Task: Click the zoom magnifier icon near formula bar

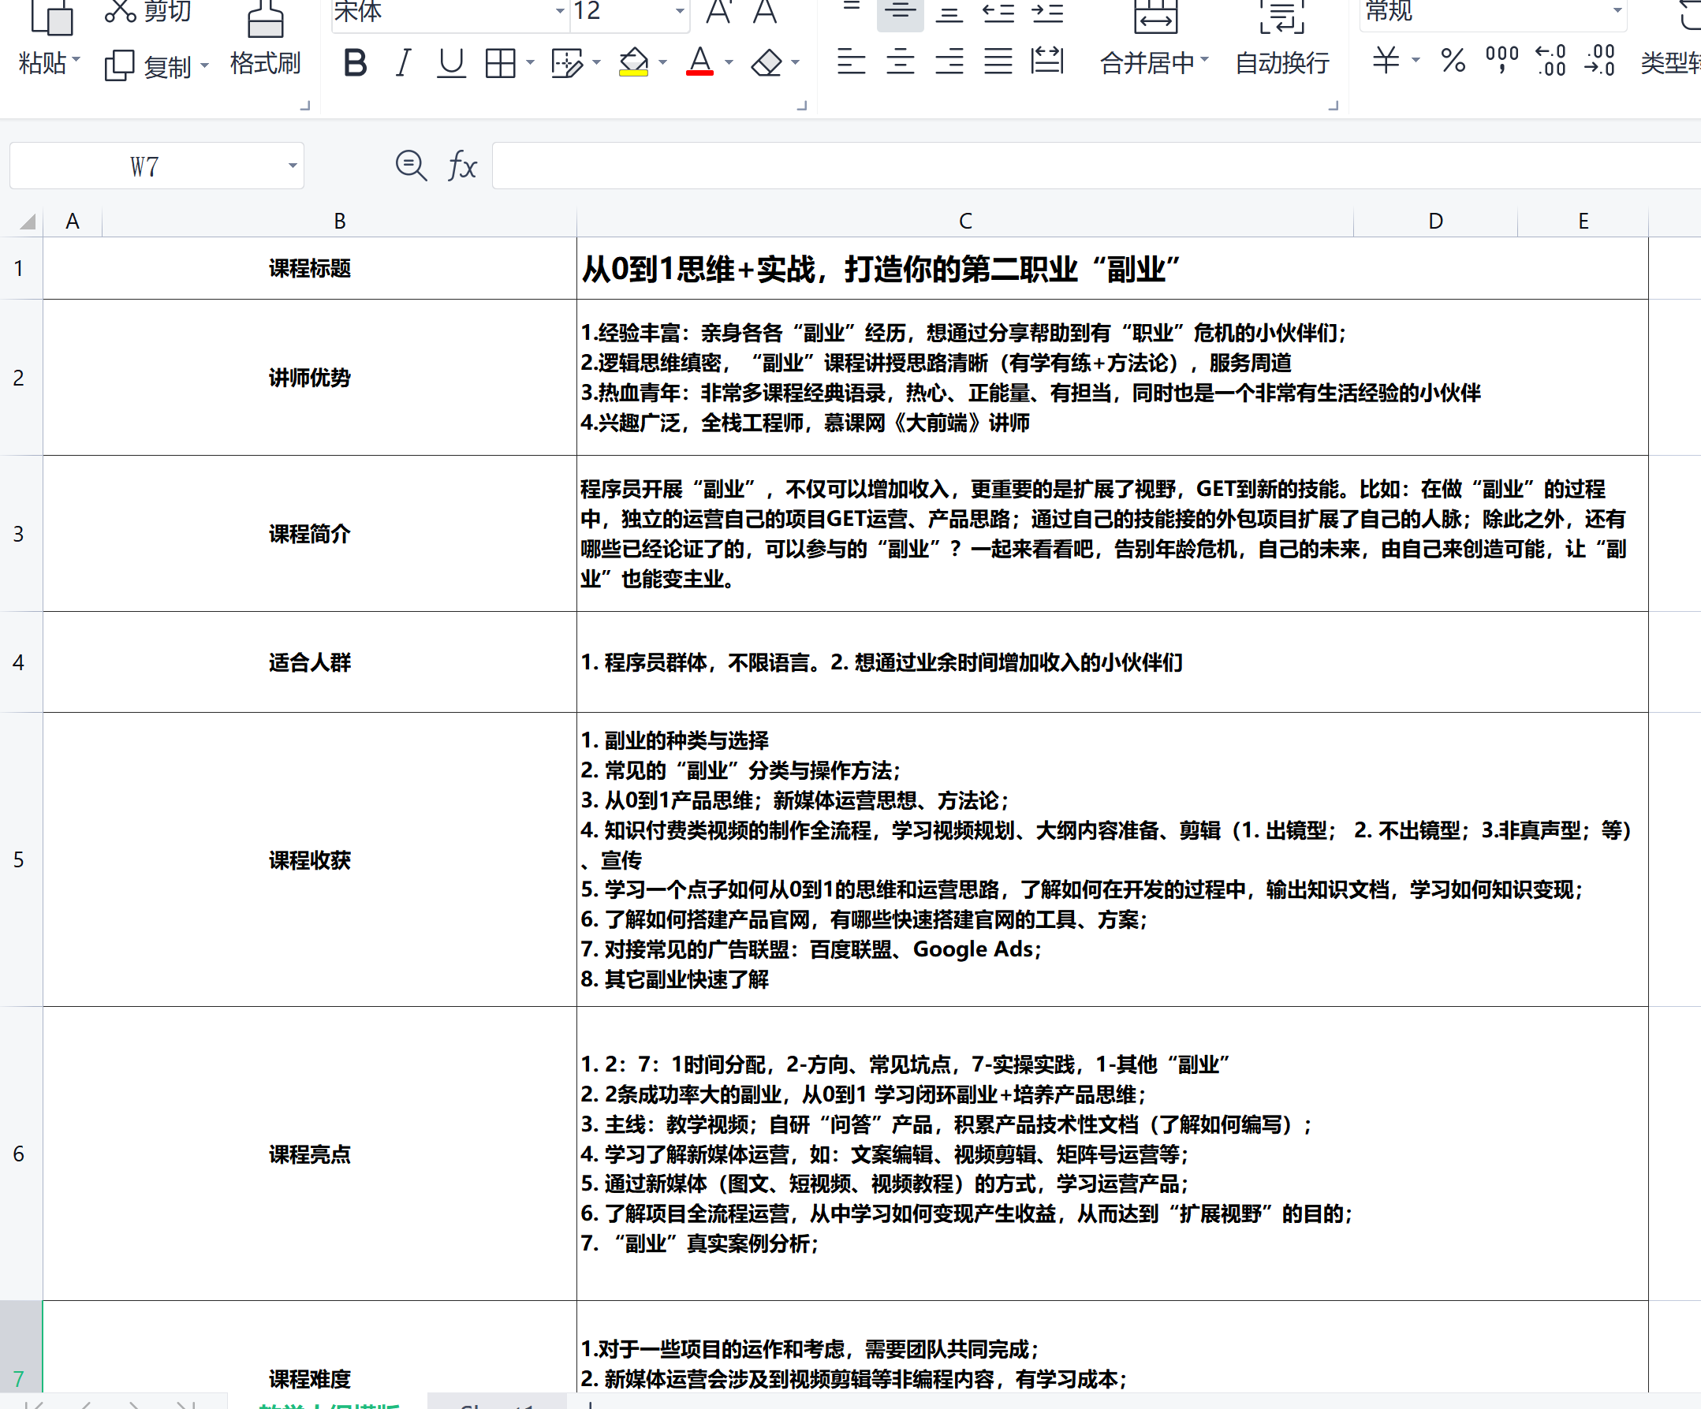Action: click(411, 166)
